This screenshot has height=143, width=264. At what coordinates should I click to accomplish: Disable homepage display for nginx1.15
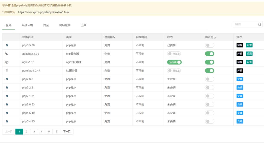pyautogui.click(x=209, y=62)
